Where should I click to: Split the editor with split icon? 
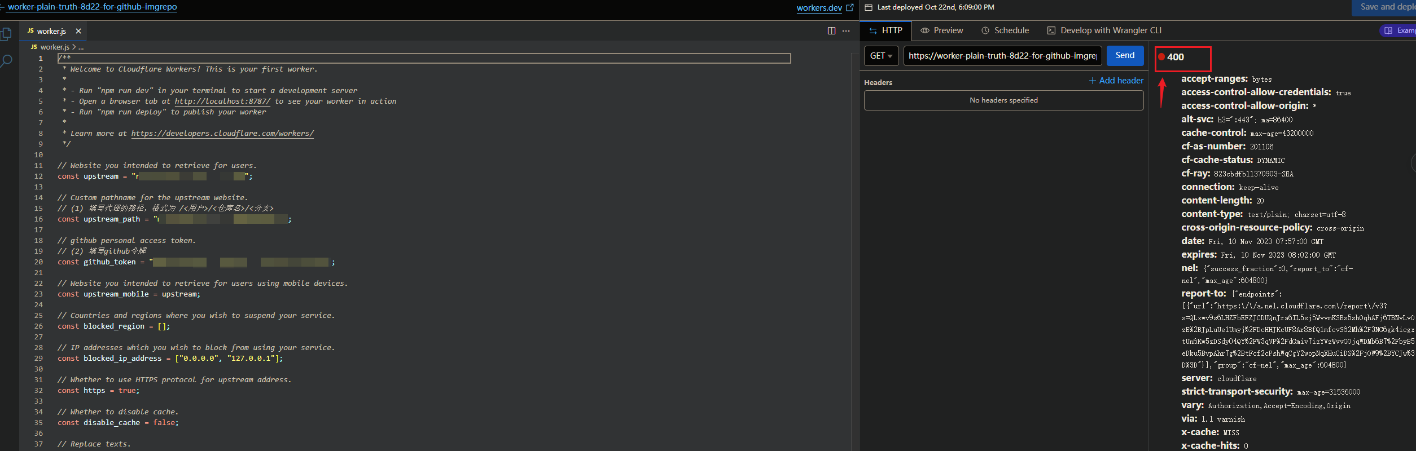point(831,31)
